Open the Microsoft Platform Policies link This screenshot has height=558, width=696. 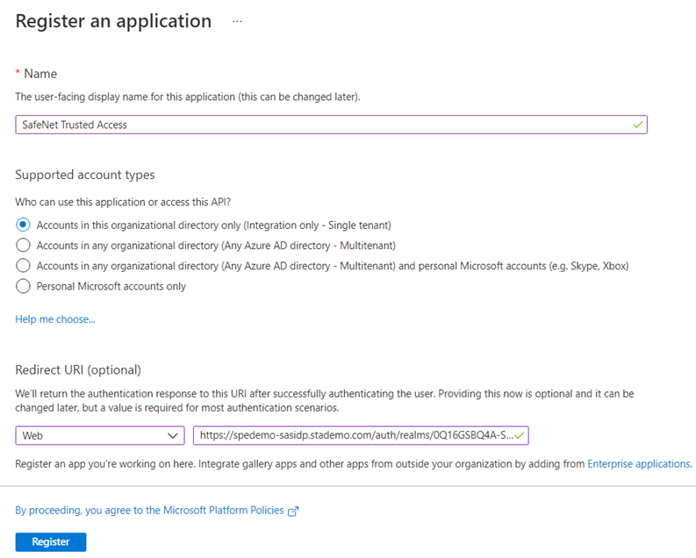(x=149, y=511)
